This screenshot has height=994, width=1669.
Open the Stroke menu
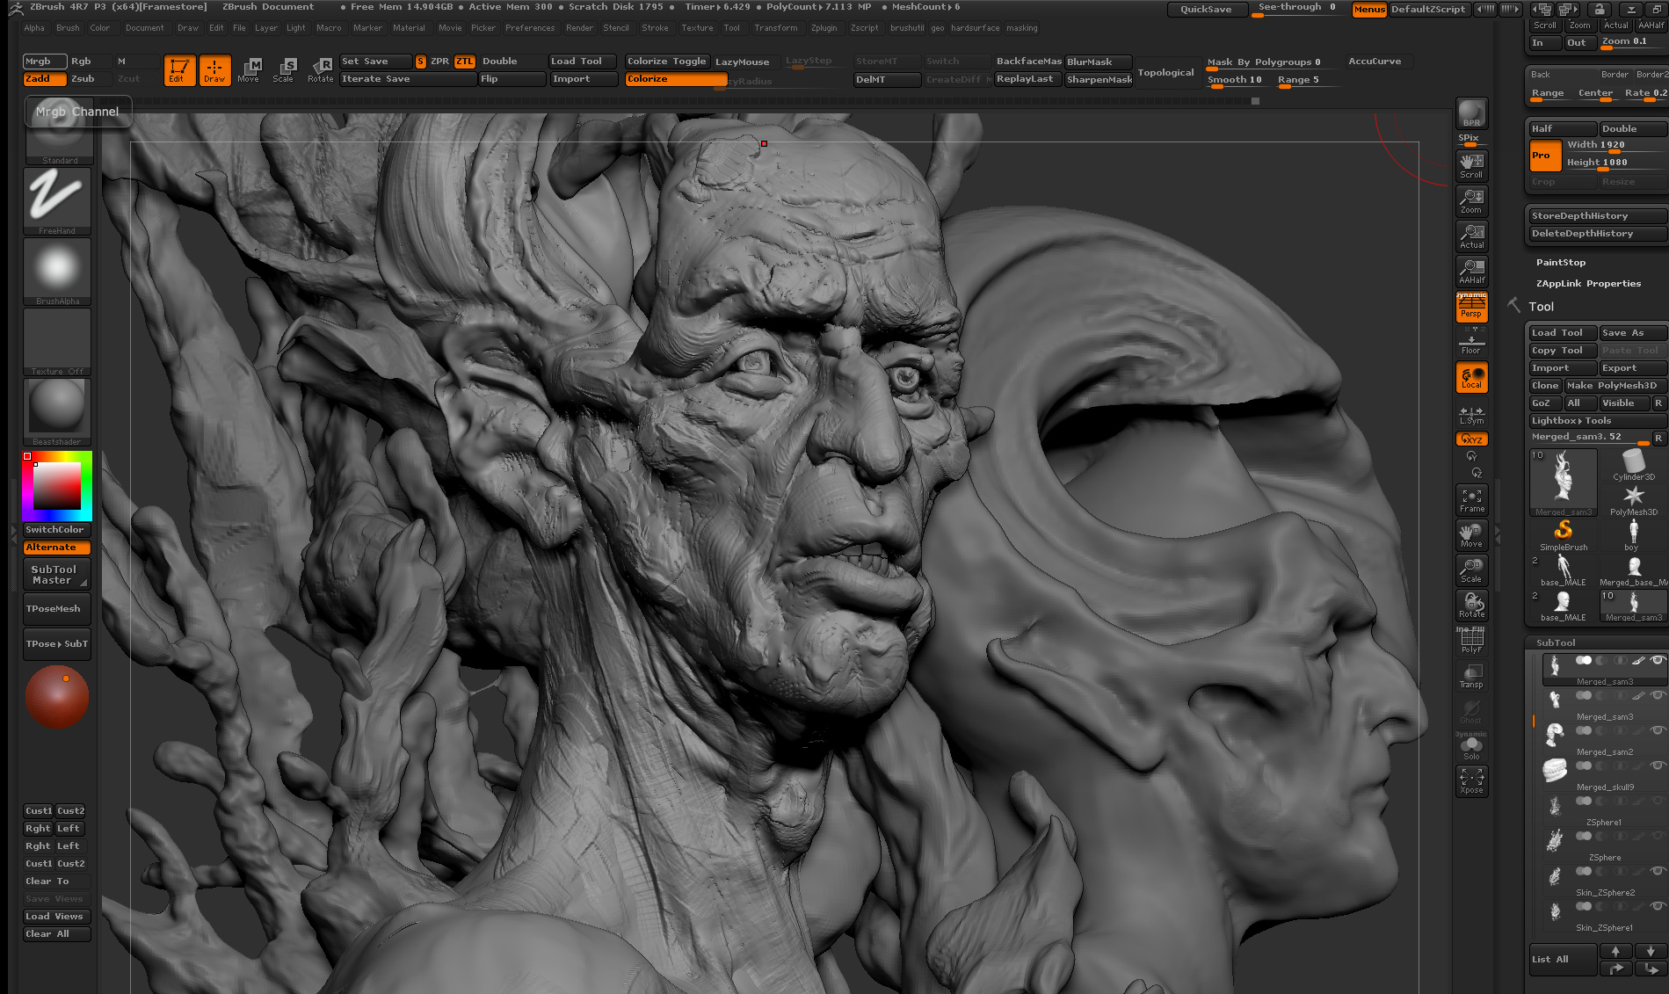pyautogui.click(x=655, y=28)
